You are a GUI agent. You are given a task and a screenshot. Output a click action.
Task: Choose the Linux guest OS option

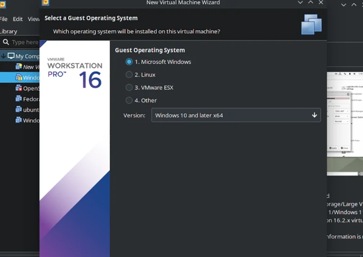pyautogui.click(x=141, y=75)
